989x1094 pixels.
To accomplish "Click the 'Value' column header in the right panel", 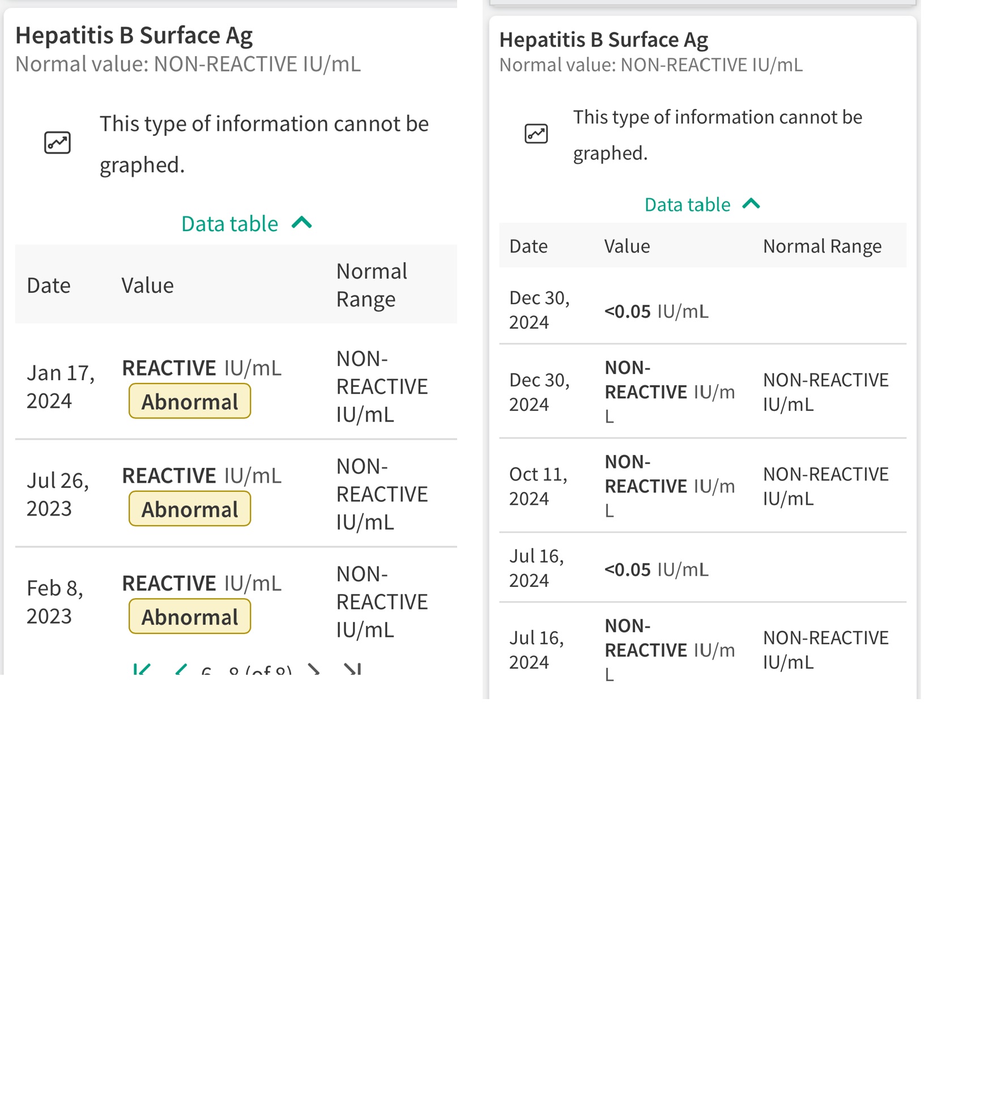I will 627,246.
